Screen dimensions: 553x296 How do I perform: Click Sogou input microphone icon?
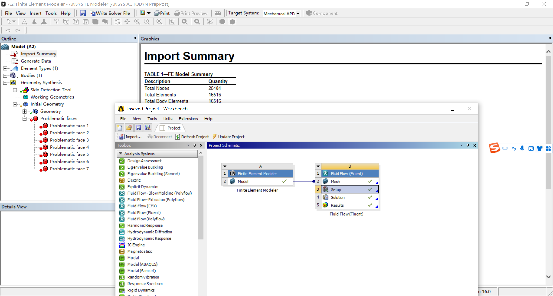point(522,148)
